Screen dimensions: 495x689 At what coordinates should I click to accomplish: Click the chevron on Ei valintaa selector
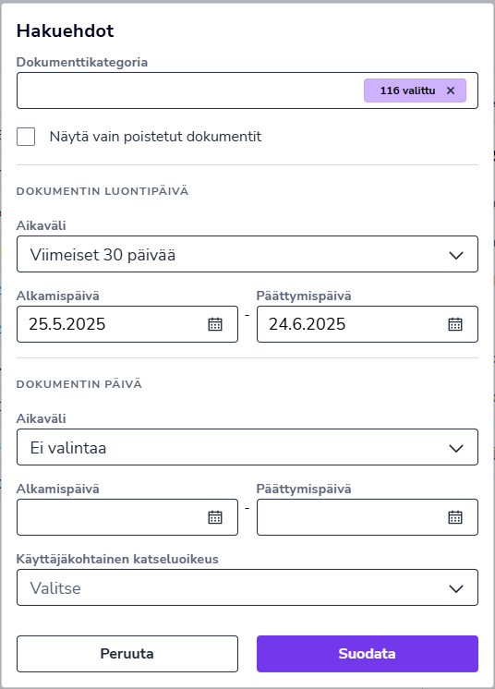point(456,448)
